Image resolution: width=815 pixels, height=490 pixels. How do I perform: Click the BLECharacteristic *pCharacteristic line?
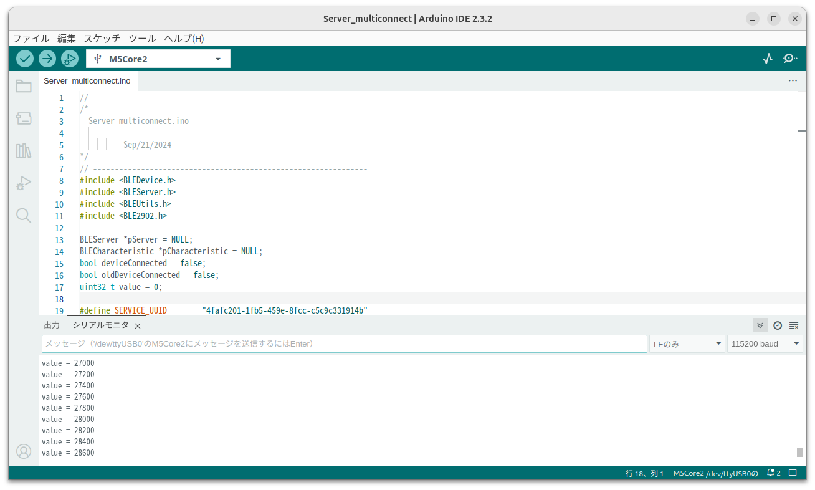point(171,251)
